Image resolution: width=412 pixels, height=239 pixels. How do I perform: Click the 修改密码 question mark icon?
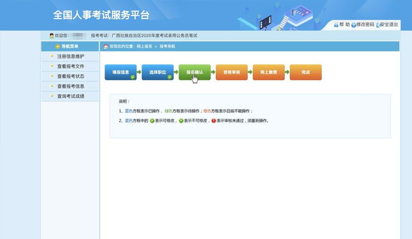pos(353,25)
